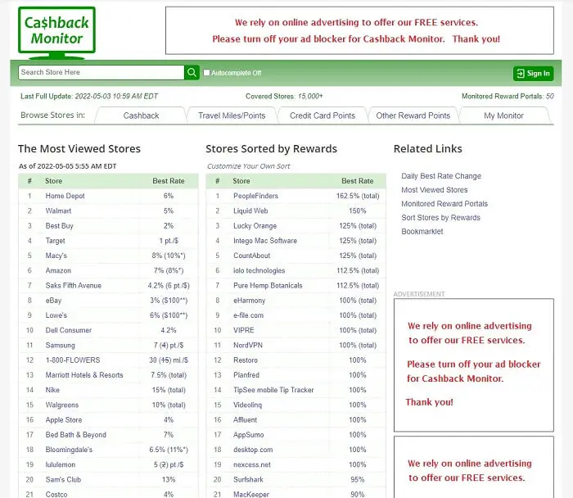This screenshot has width=573, height=498.
Task: Click the NordVPN store link
Action: point(249,346)
